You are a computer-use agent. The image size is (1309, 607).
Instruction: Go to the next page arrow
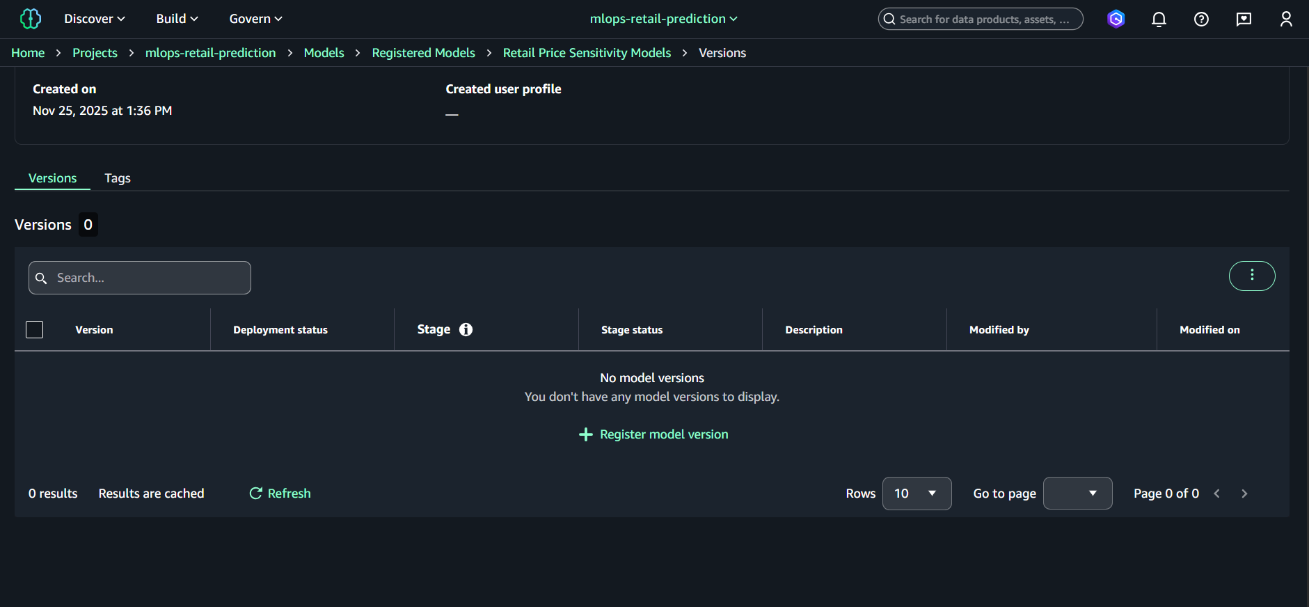(1244, 494)
